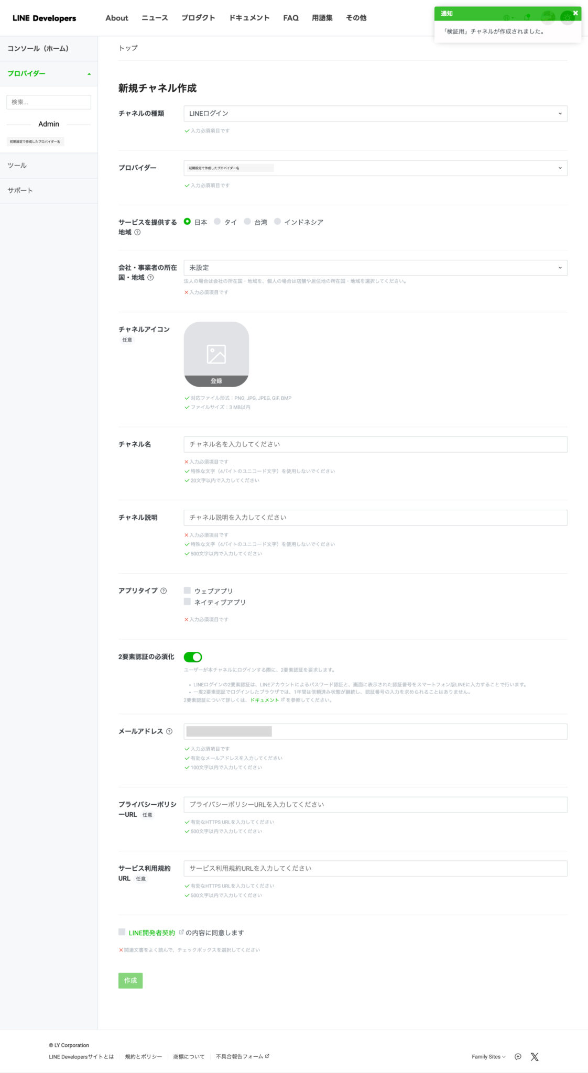Close the 通知 notification popup

[x=575, y=13]
